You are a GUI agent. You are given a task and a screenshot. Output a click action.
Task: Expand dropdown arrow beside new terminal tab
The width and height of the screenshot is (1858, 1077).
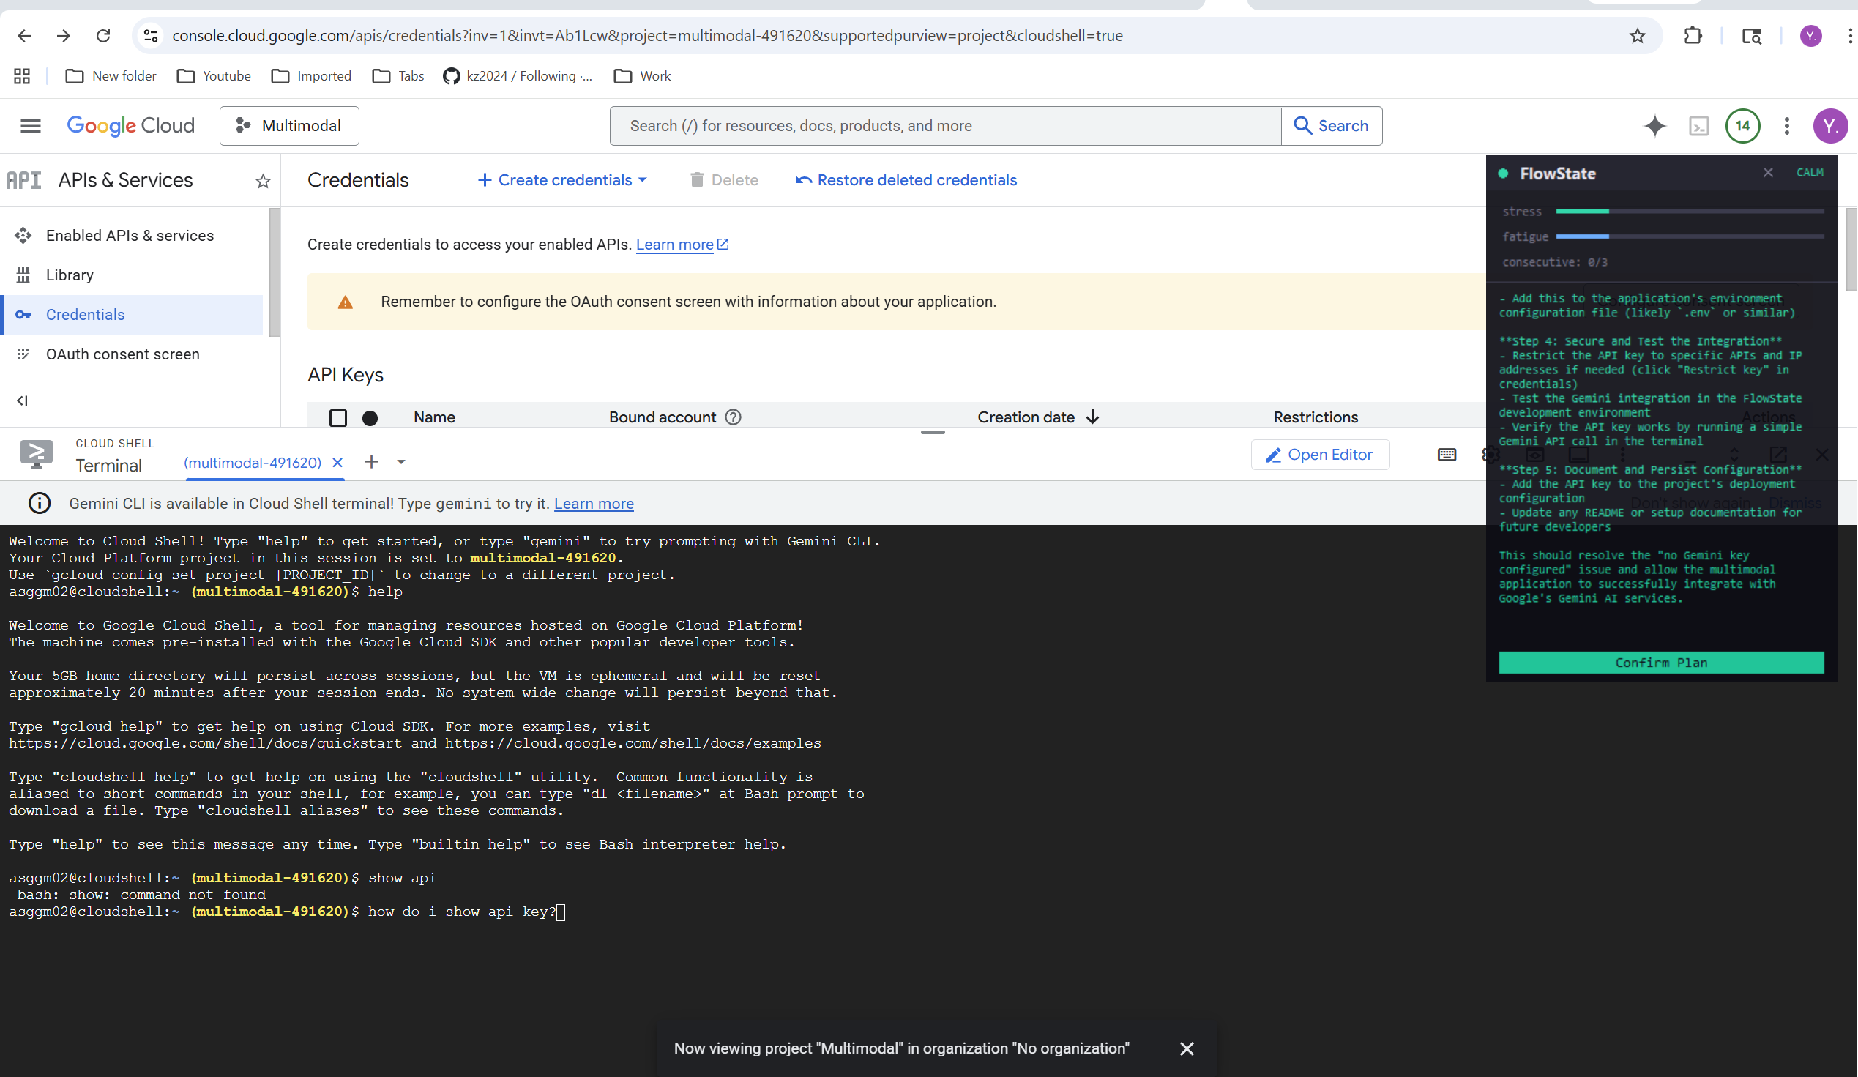401,462
